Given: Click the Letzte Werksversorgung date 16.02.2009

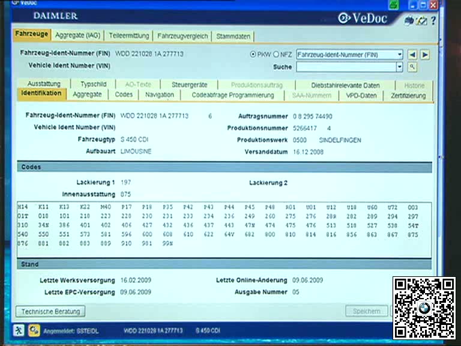Looking at the screenshot, I should click(x=136, y=280).
